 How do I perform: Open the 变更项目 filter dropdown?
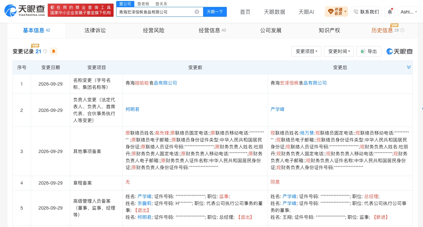pos(306,51)
